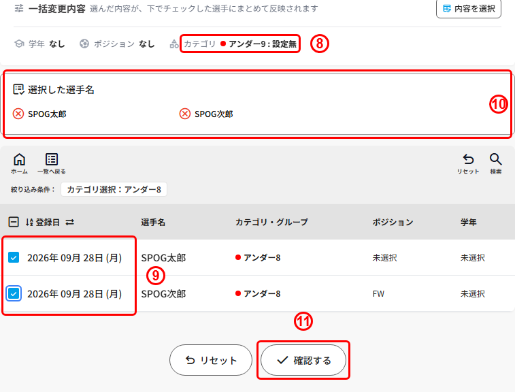Remove SPOG太郎 from selected players
Image resolution: width=515 pixels, height=392 pixels.
[18, 114]
